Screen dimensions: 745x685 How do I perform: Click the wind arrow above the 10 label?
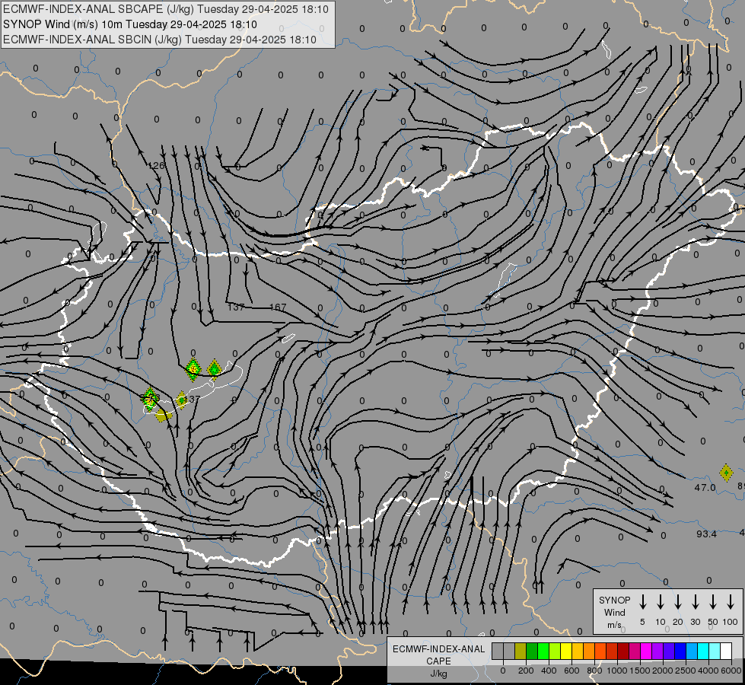[x=660, y=601]
